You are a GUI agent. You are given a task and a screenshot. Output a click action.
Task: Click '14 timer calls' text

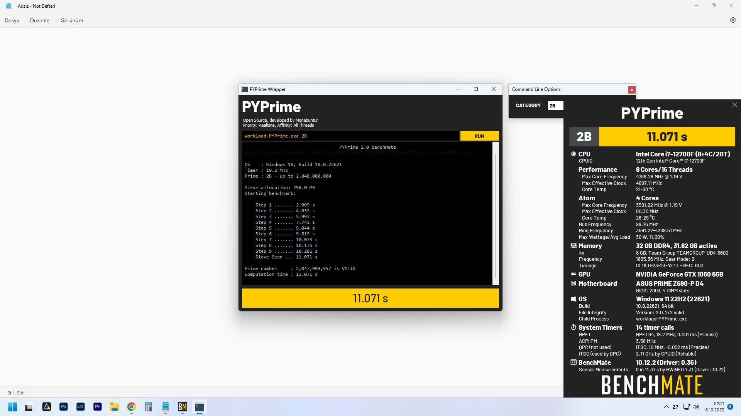point(655,327)
